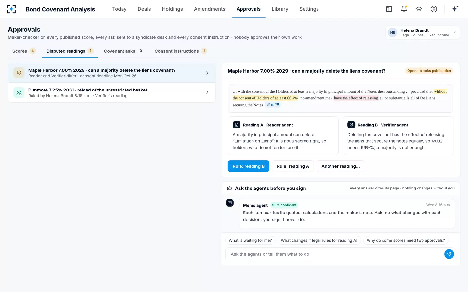Open the user profile circle icon
Screen dimensions: 468x292
pyautogui.click(x=434, y=9)
